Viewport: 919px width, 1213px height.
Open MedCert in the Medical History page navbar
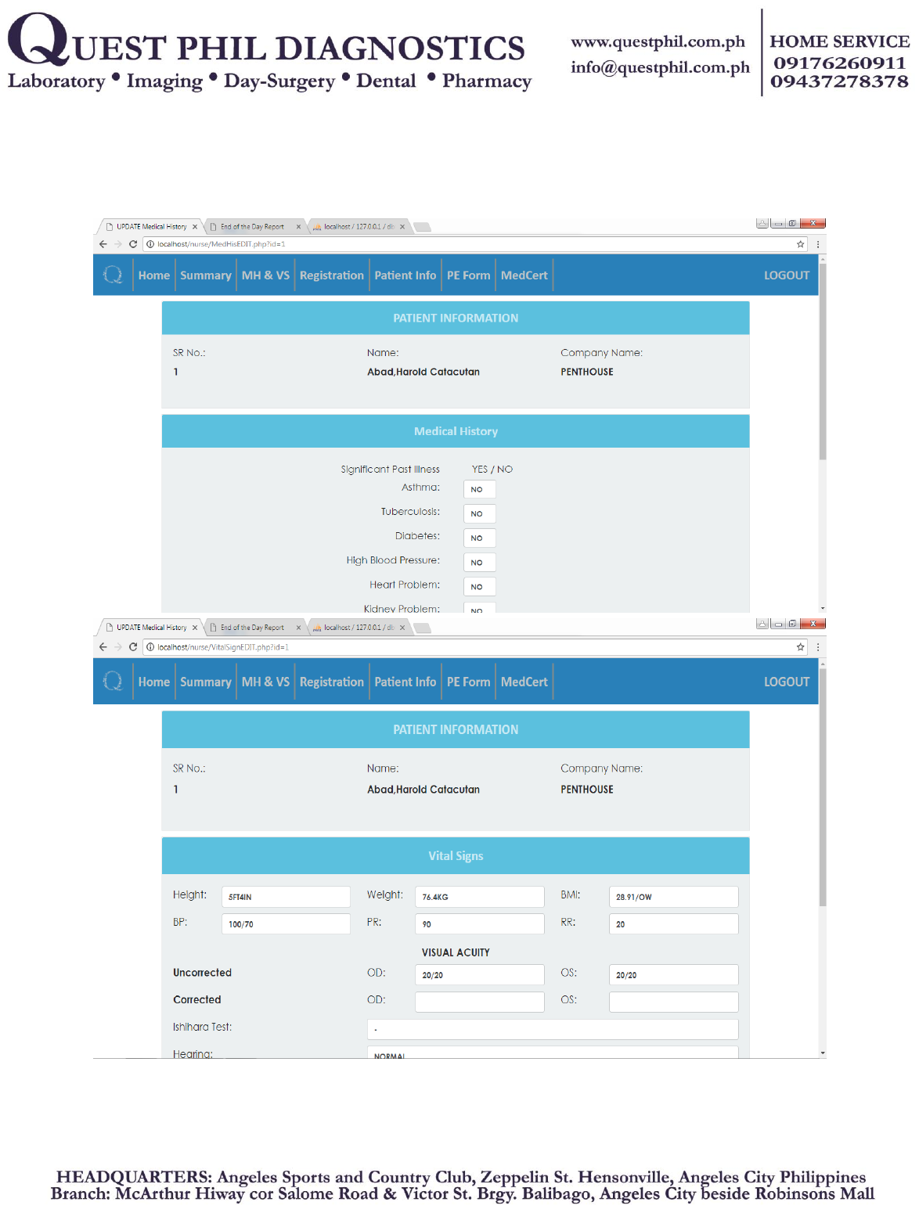(524, 275)
